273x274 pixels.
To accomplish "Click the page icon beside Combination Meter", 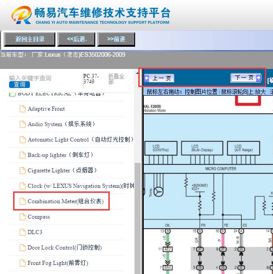I will pos(22,201).
